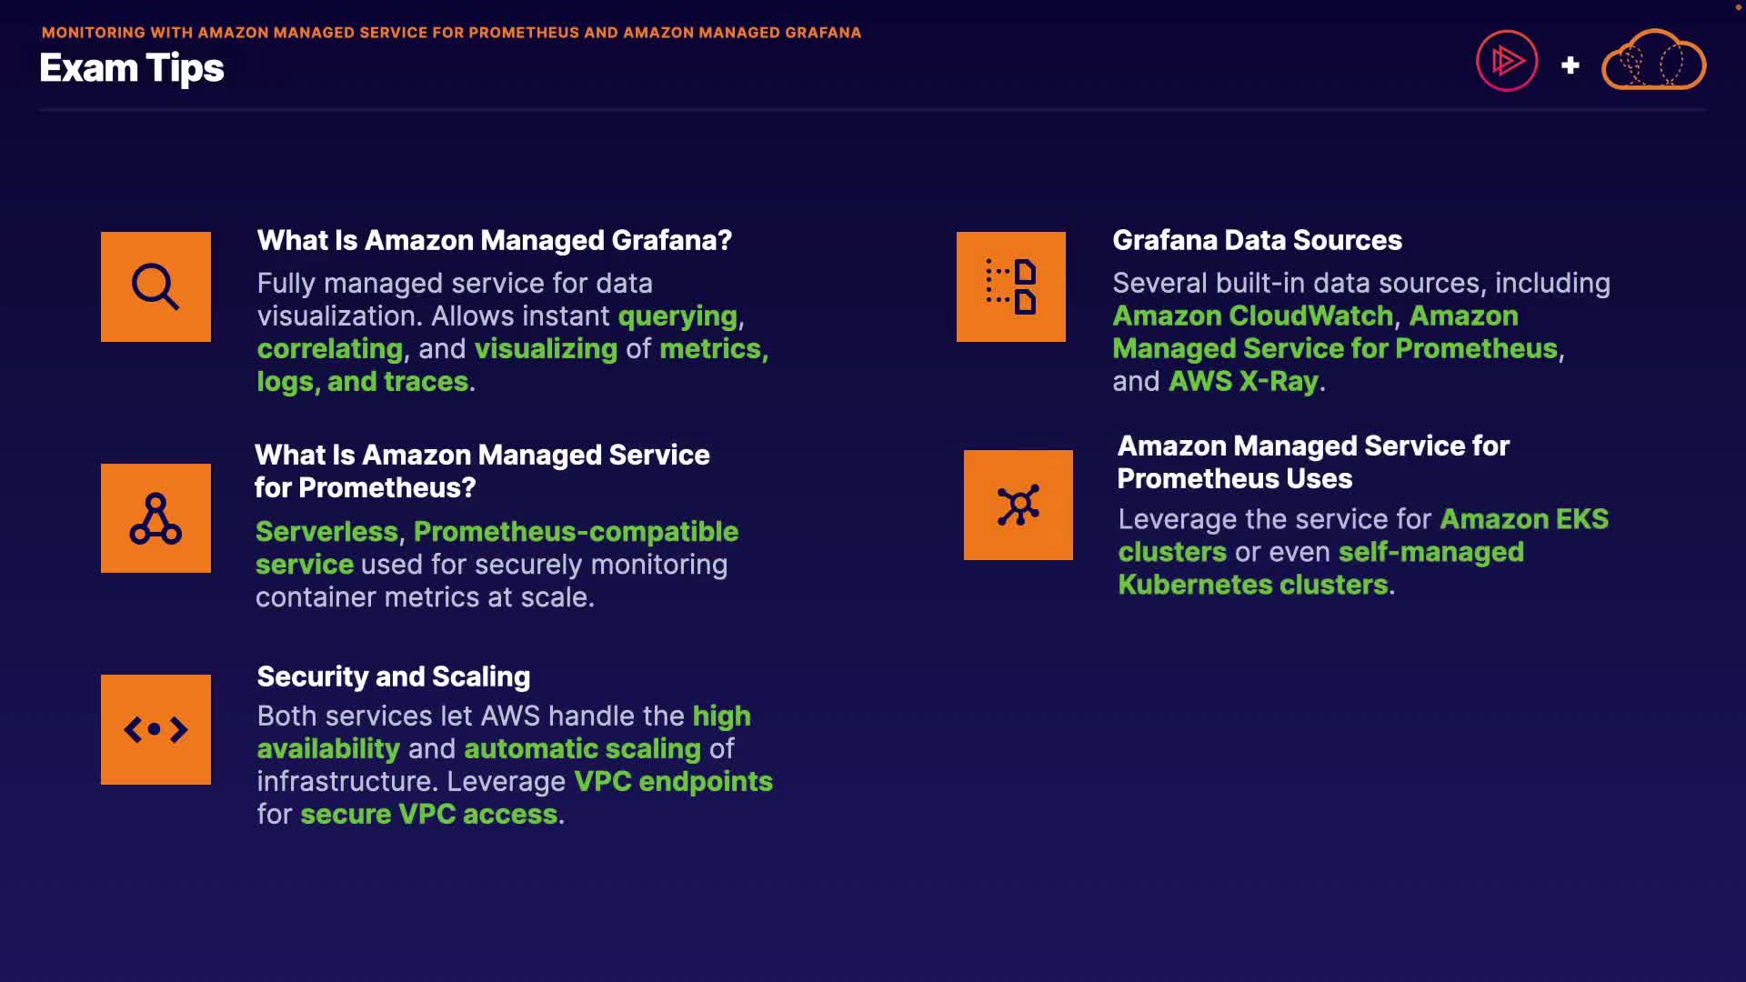Click the Exam Tips slide title
Viewport: 1746px width, 982px height.
coord(132,69)
